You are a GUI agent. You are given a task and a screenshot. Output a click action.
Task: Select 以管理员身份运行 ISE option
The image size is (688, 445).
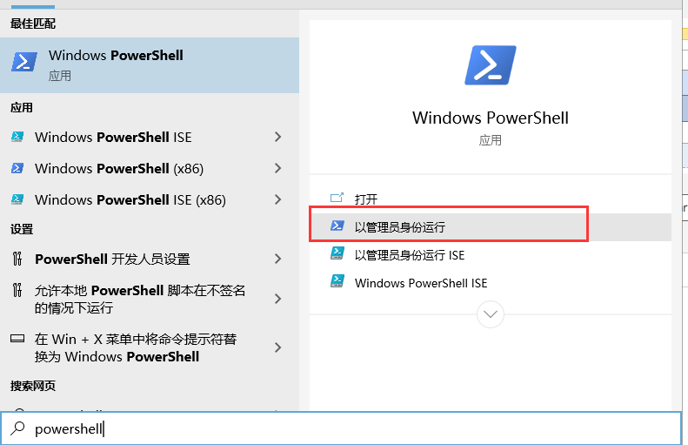[410, 255]
